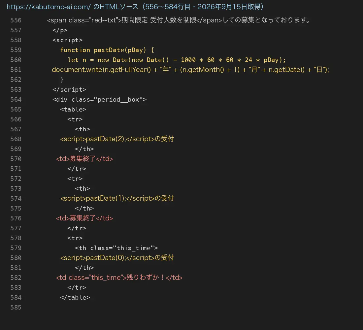Click the <tr> tag on line 566

point(75,119)
